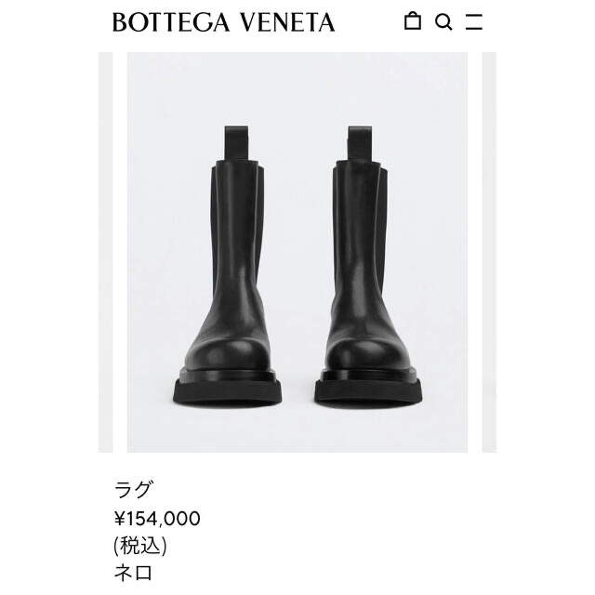Click the (税込) tax-included label
The image size is (595, 595).
pos(140,546)
